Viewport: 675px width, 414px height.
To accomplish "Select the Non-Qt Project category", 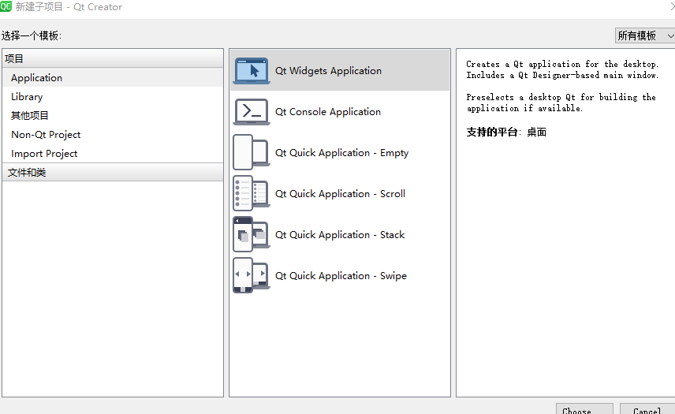I will tap(113, 135).
